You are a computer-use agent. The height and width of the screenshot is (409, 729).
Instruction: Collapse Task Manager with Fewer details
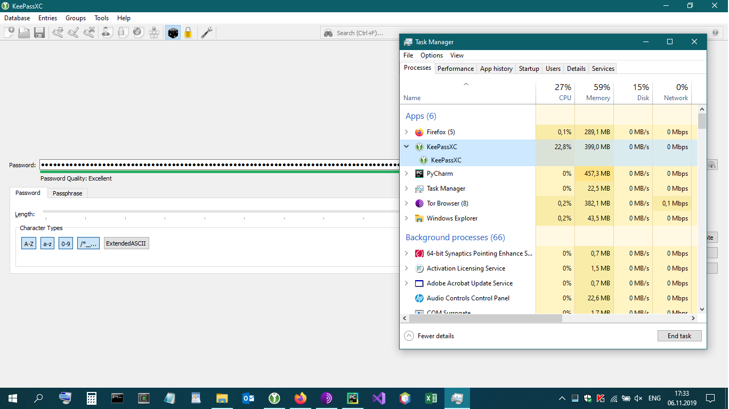point(429,336)
